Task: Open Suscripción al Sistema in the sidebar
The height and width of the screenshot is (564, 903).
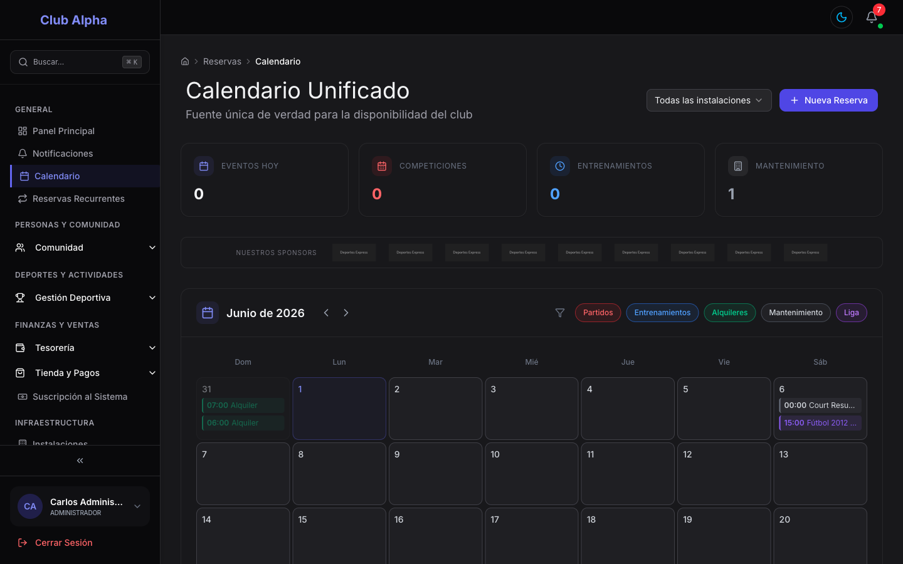Action: (x=85, y=397)
